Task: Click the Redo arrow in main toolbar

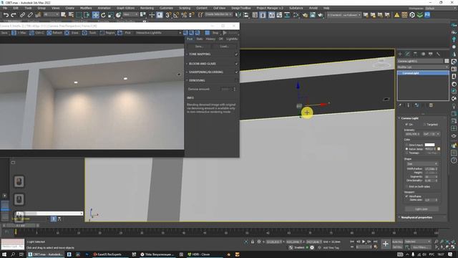Action: pyautogui.click(x=14, y=15)
